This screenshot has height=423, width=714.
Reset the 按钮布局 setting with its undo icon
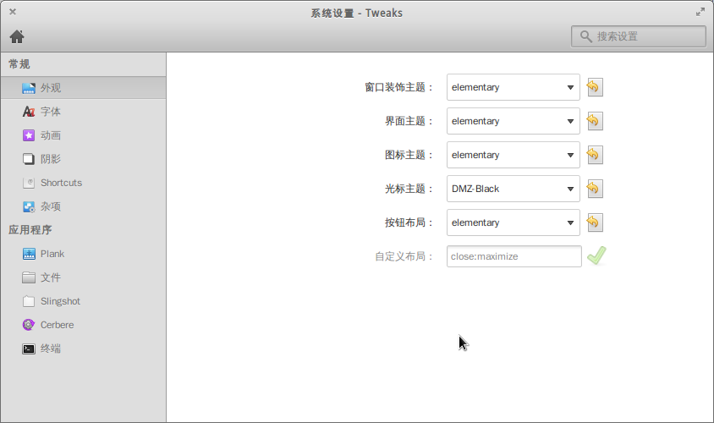(x=594, y=222)
